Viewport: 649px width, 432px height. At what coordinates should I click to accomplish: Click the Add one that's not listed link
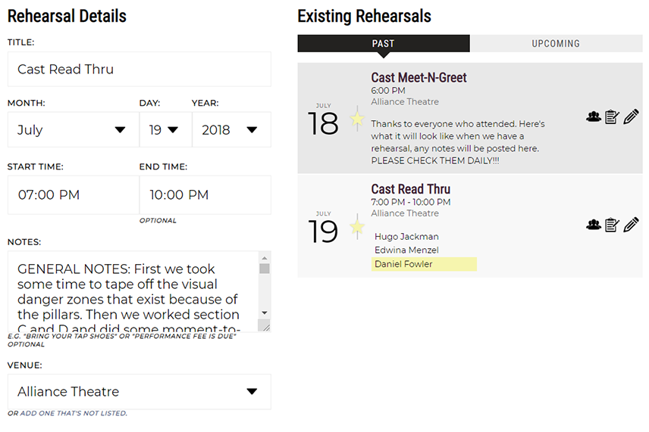tap(74, 413)
